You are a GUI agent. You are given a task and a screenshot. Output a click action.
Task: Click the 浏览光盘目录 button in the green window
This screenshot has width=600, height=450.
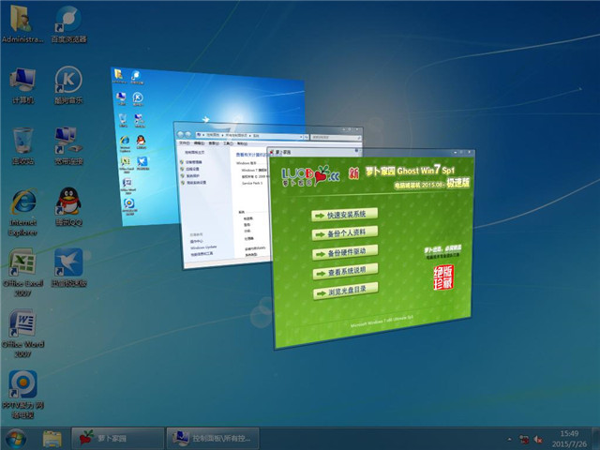tap(346, 292)
